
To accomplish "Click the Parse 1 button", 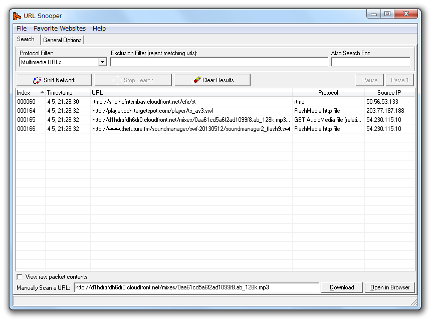I will click(399, 80).
